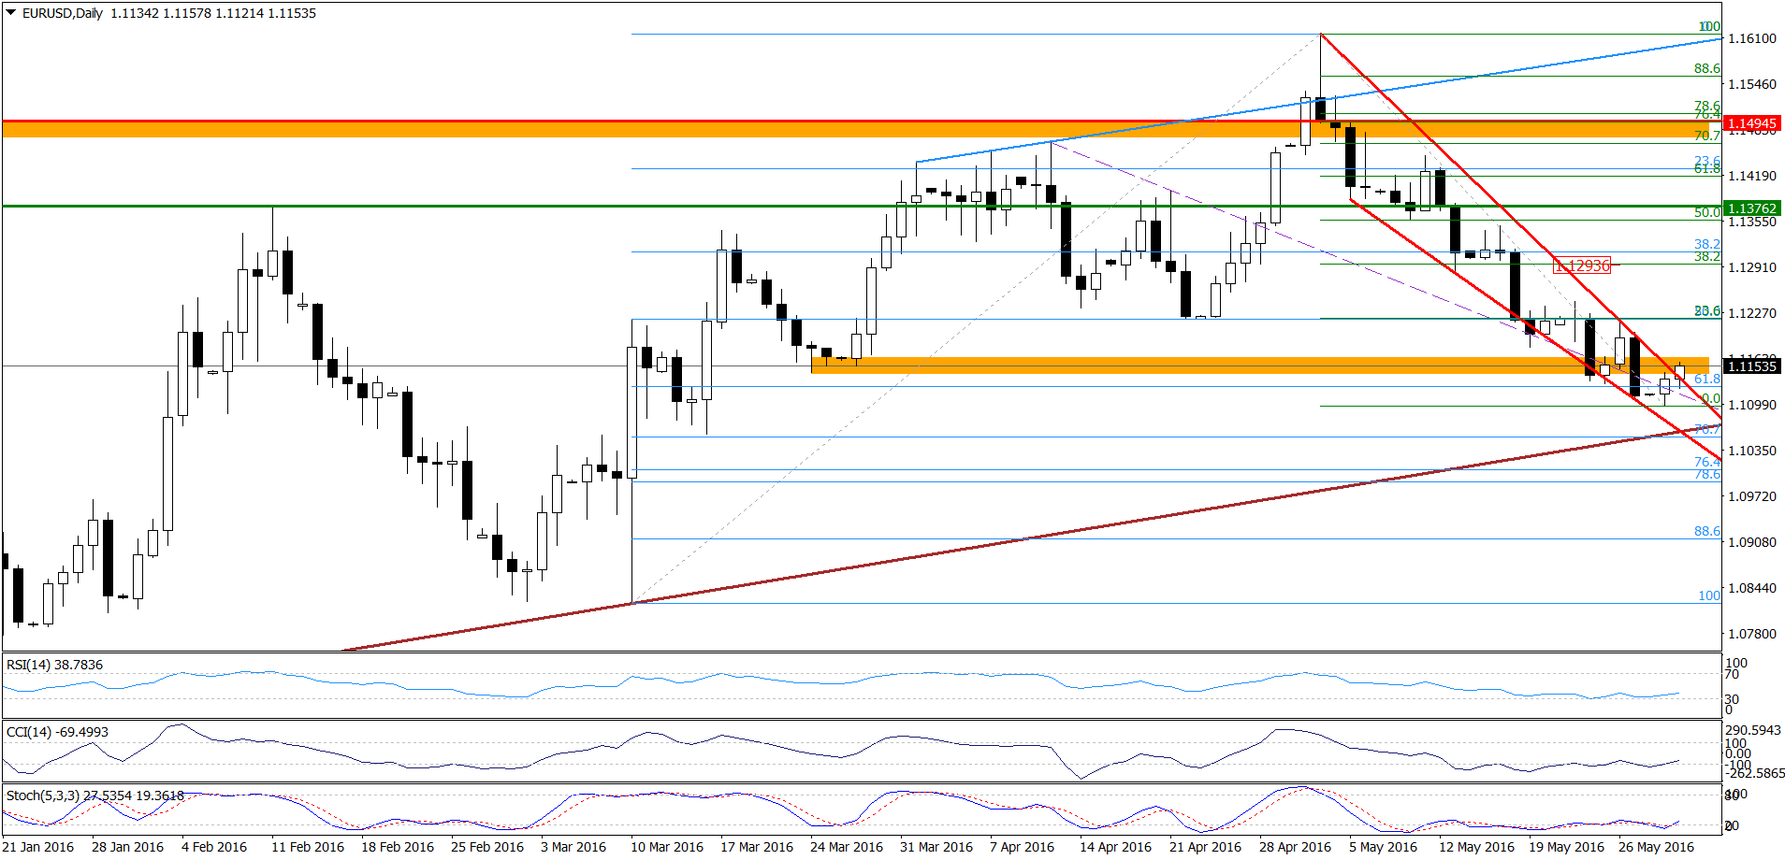Click the 1.09080 price axis value
The image size is (1785, 860).
pyautogui.click(x=1752, y=542)
